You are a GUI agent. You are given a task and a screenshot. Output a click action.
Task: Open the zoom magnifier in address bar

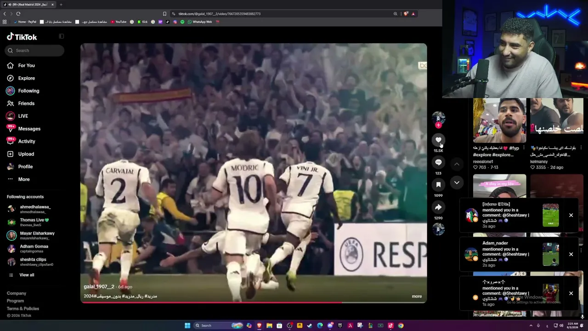pyautogui.click(x=395, y=14)
